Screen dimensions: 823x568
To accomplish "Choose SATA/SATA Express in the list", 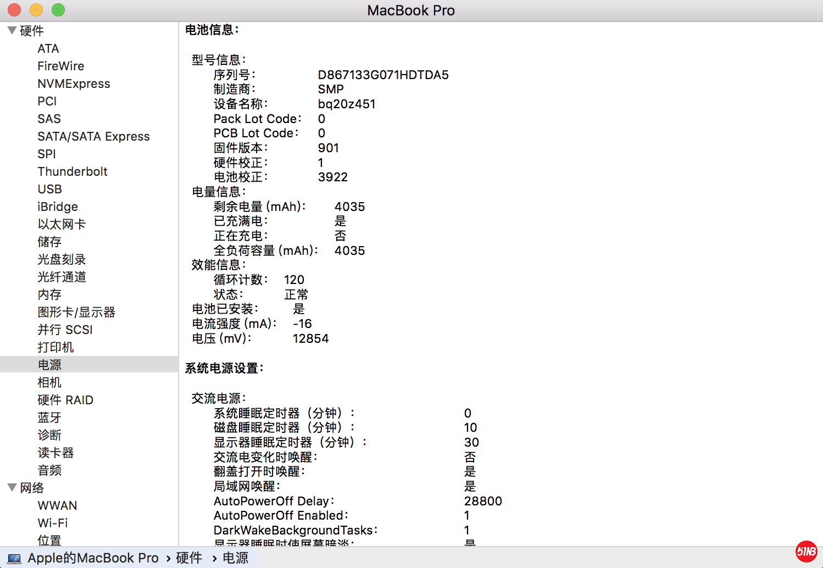I will click(93, 136).
